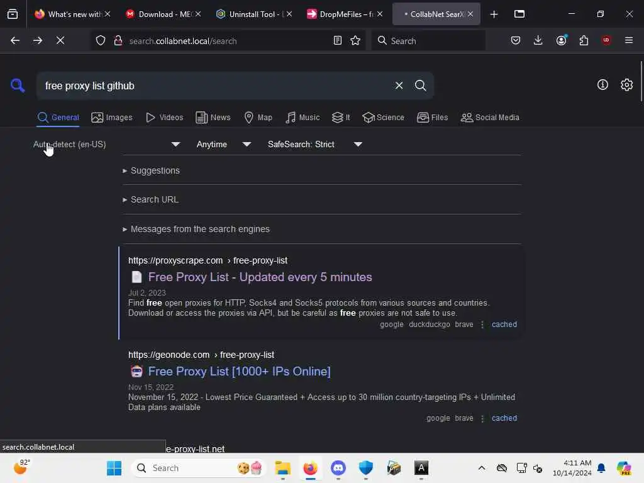The width and height of the screenshot is (644, 483).
Task: Go back with browser back arrow
Action: click(x=15, y=40)
